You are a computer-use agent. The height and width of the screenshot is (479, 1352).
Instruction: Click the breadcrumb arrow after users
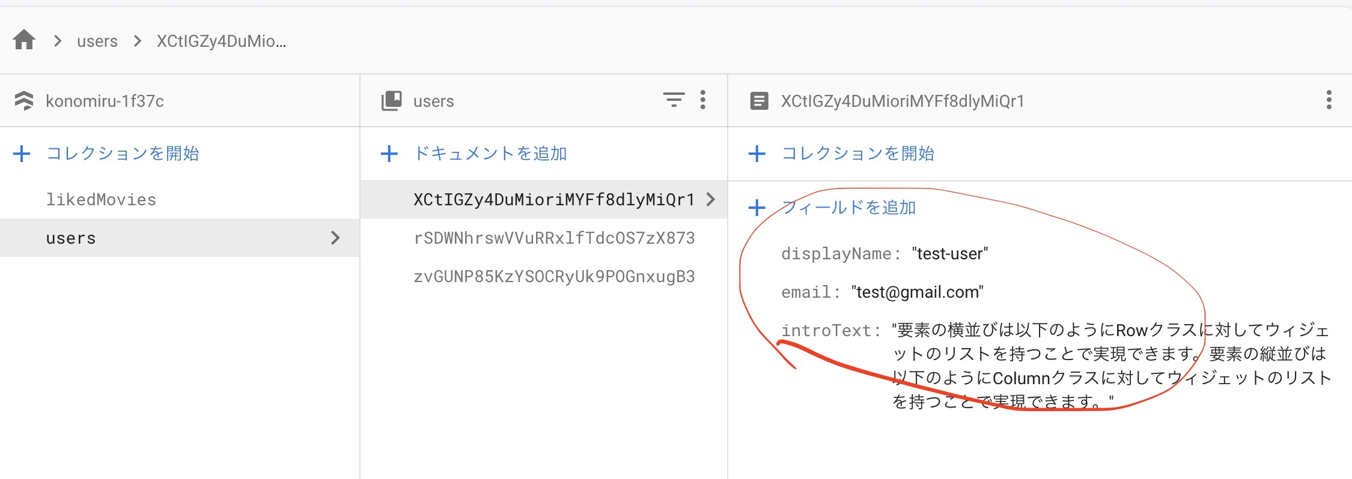tap(138, 41)
